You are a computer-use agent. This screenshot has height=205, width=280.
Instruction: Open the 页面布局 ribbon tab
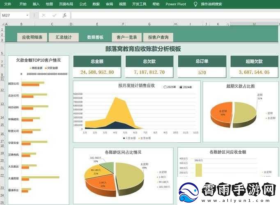(x=66, y=4)
